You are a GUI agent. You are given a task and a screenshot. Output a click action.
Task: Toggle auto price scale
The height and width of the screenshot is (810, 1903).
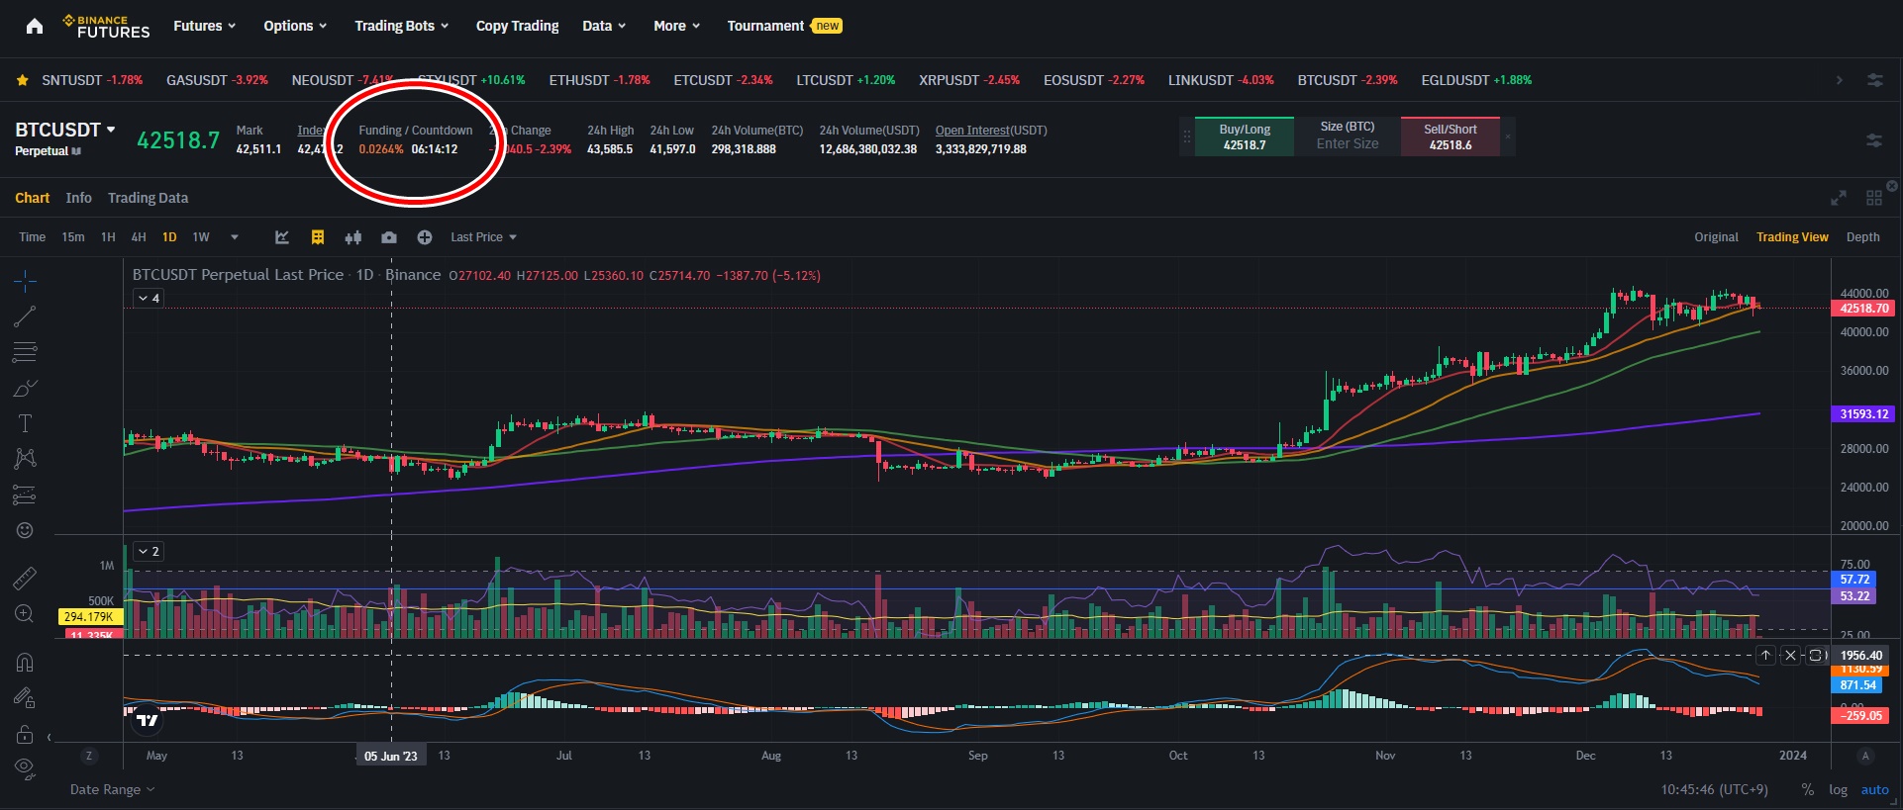pos(1875,789)
